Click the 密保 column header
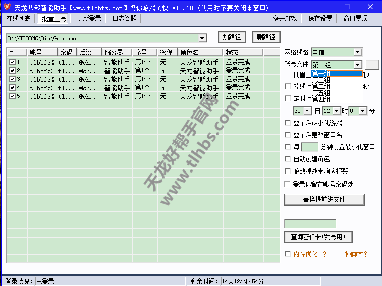 (167, 52)
